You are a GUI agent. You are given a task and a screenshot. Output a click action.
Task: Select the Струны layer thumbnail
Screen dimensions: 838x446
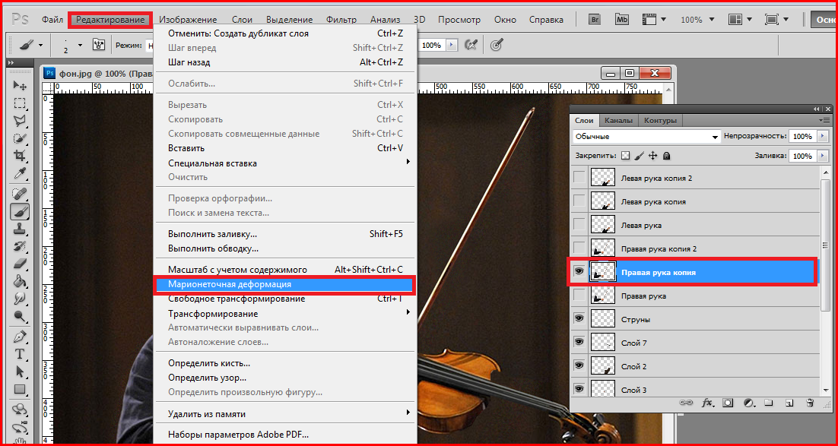(602, 319)
